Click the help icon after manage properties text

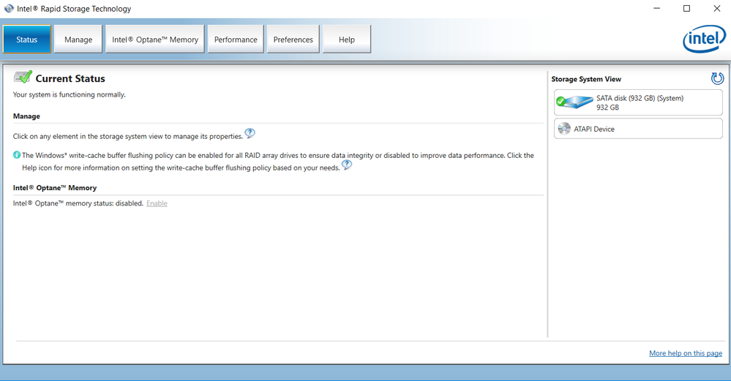coord(250,134)
